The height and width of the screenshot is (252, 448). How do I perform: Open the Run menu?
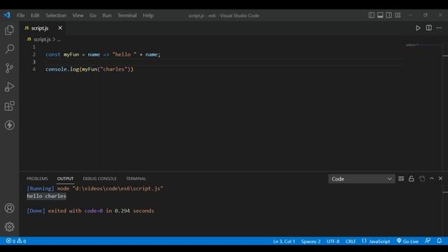107,15
